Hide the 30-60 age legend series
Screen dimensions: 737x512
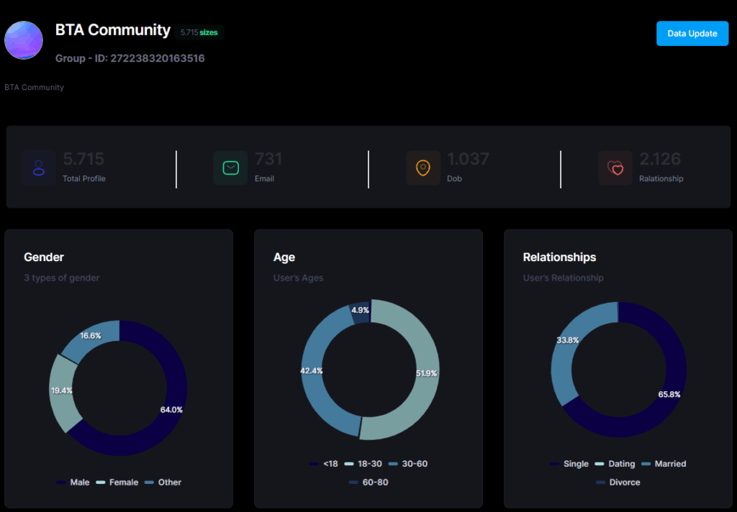pyautogui.click(x=407, y=464)
